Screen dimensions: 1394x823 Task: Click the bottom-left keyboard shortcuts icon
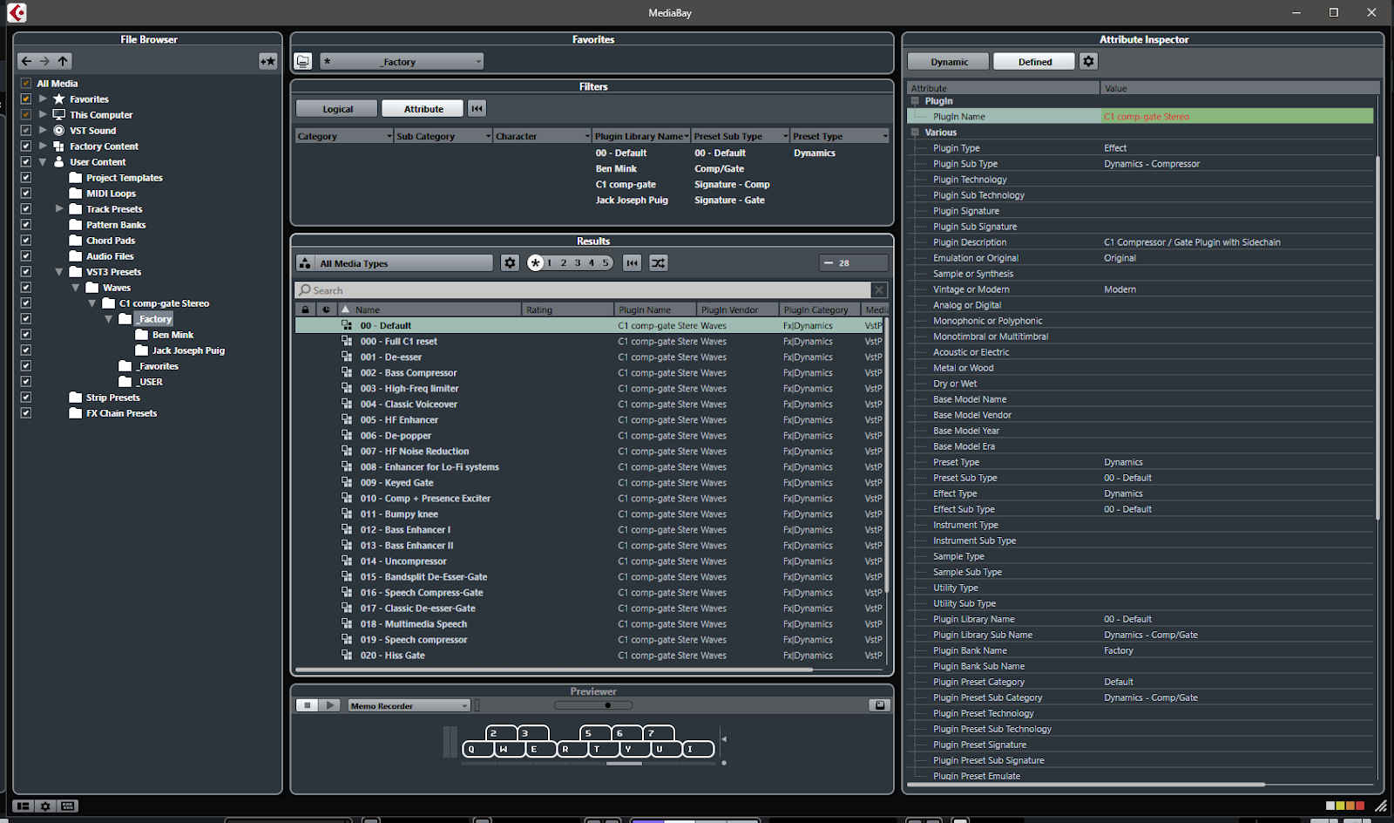click(69, 806)
